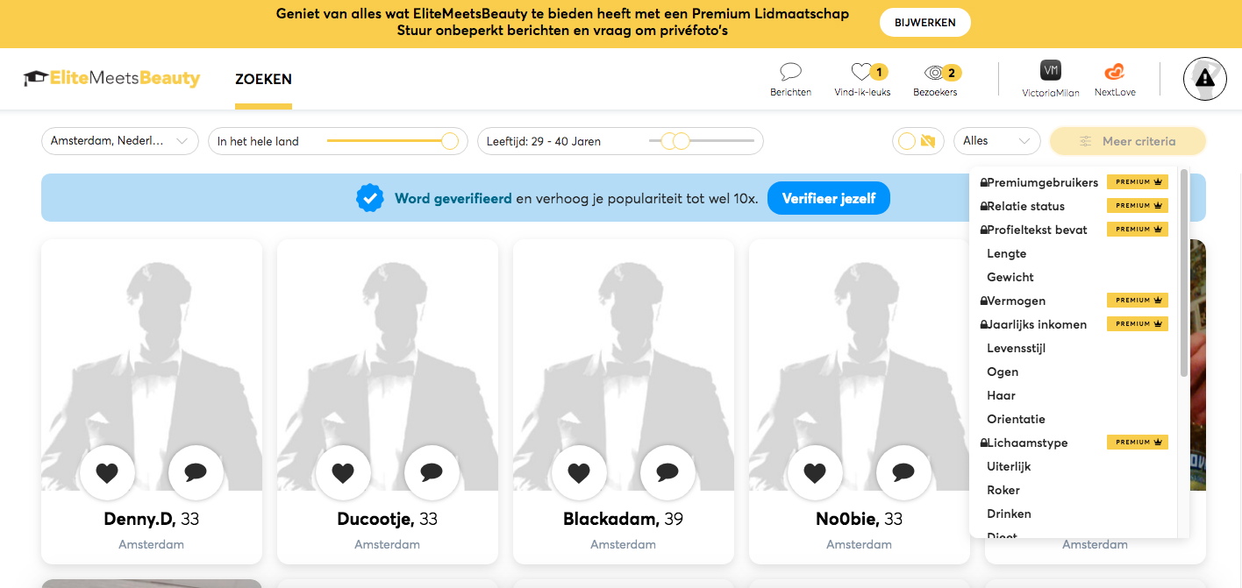The height and width of the screenshot is (588, 1242).
Task: Toggle the photos-only filter switch
Action: [x=917, y=141]
